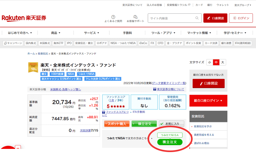Go to ホーム breadcrumb
Viewport: 256px width, 154px height.
pos(31,54)
